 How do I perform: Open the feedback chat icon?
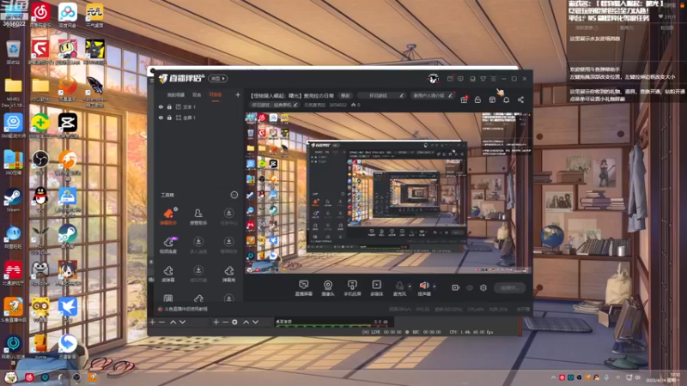click(460, 79)
